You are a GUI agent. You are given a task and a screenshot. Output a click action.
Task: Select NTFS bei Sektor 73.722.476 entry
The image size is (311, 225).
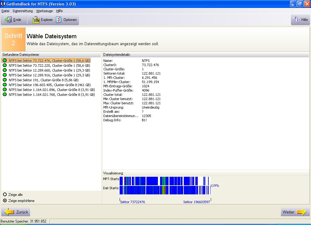pyautogui.click(x=50, y=60)
